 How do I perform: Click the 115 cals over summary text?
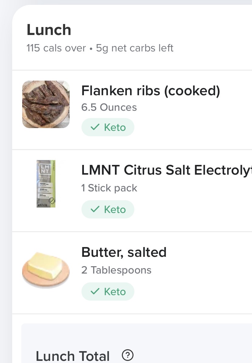(x=56, y=48)
